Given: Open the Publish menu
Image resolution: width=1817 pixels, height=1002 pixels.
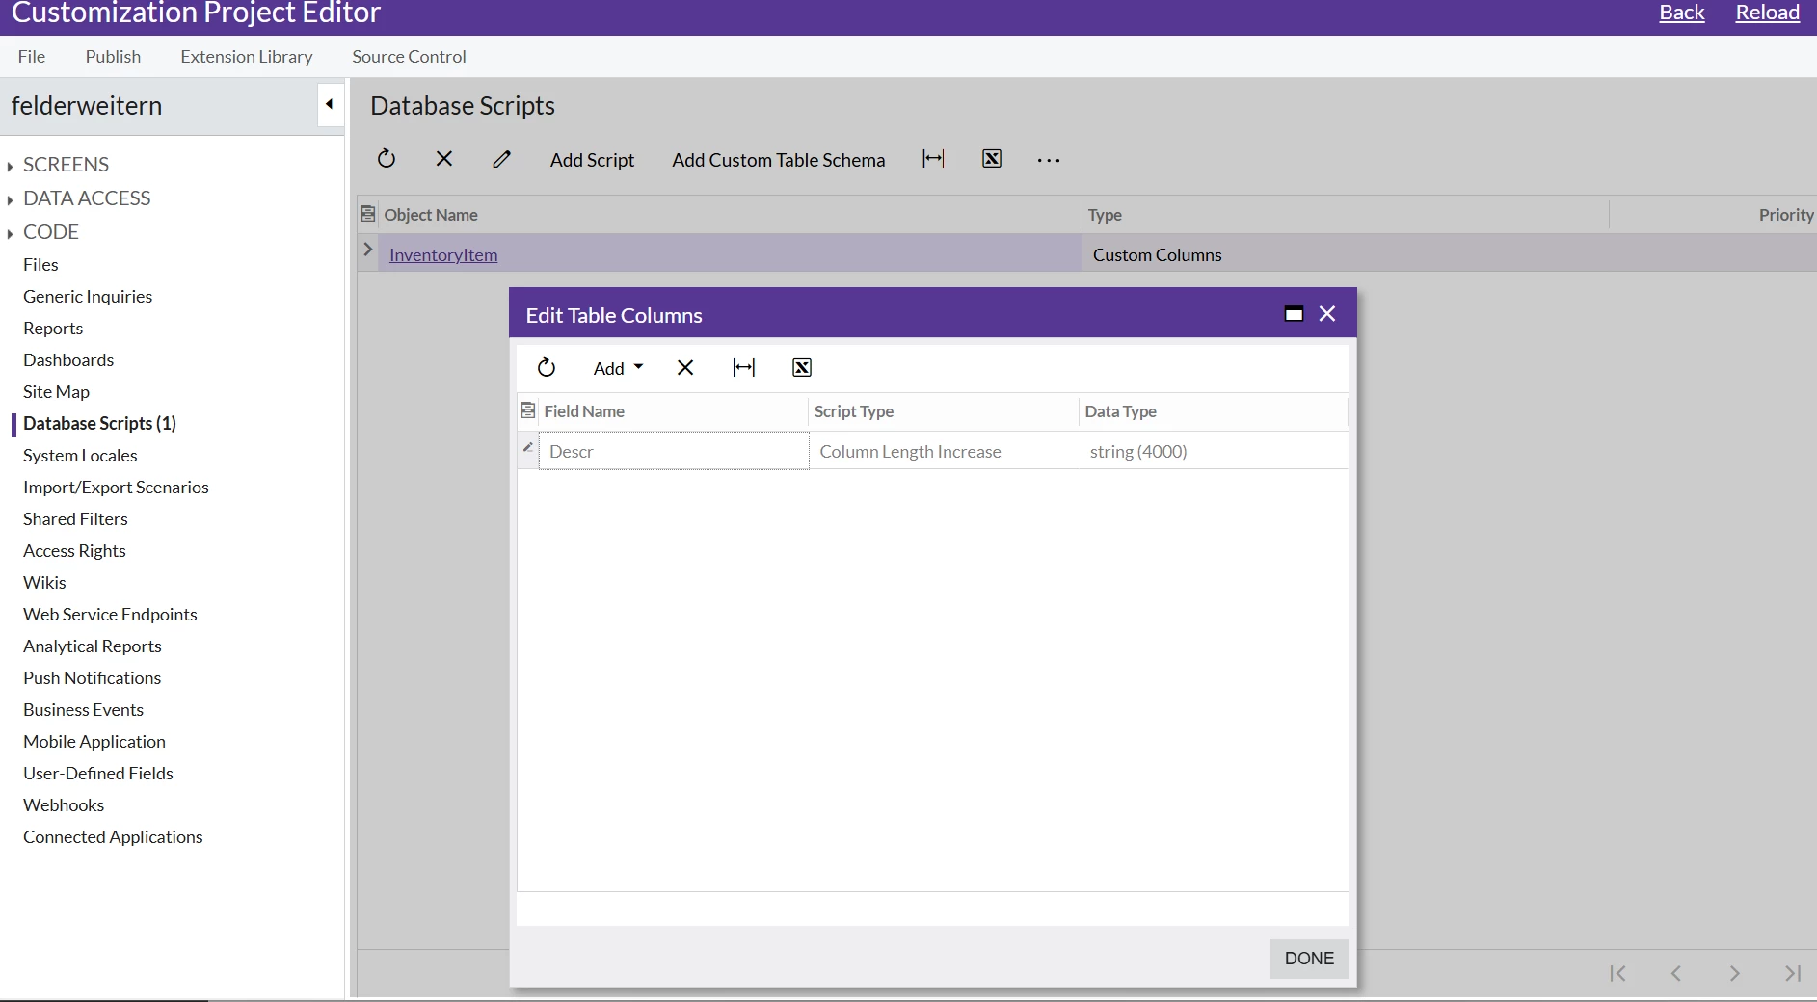Looking at the screenshot, I should (x=113, y=57).
